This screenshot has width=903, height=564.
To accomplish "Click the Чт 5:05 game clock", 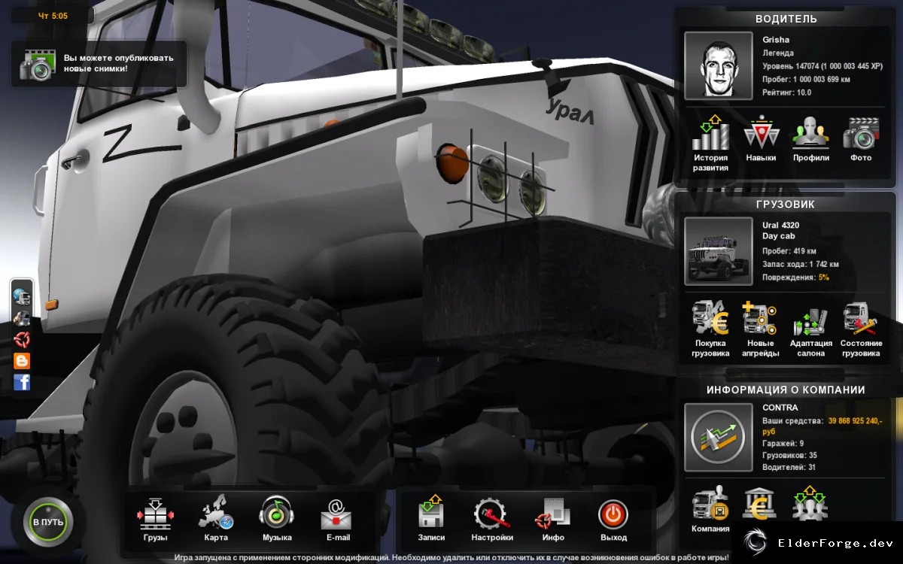I will [53, 15].
